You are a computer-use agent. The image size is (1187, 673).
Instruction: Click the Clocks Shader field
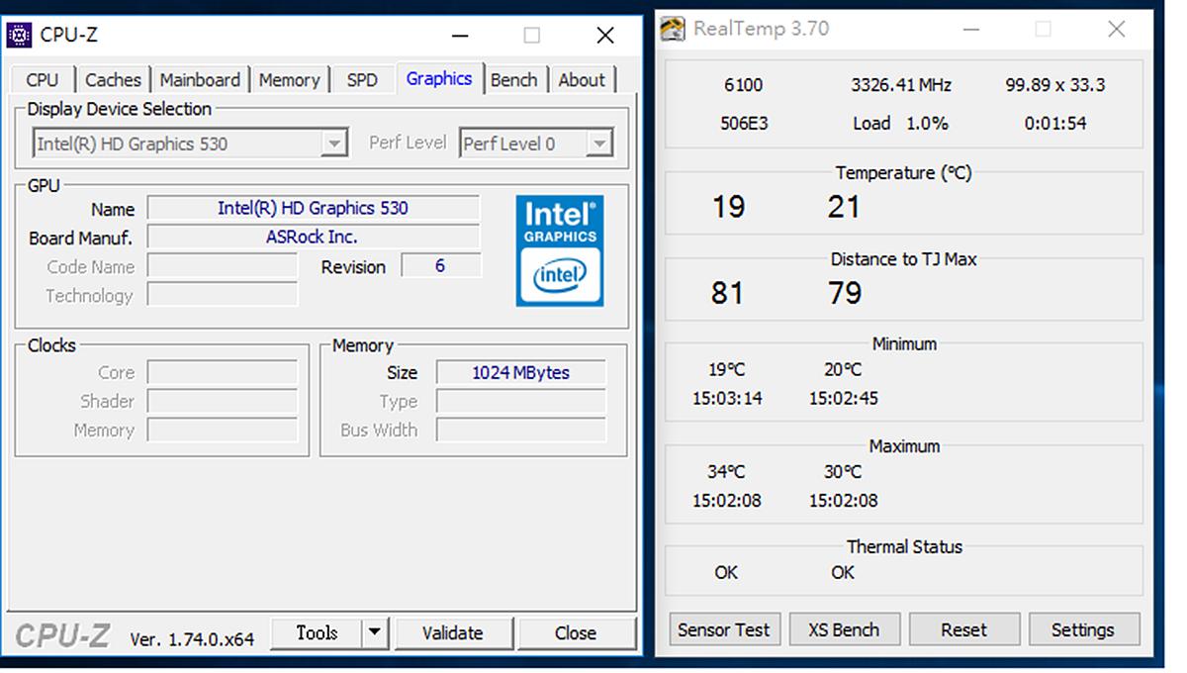223,402
